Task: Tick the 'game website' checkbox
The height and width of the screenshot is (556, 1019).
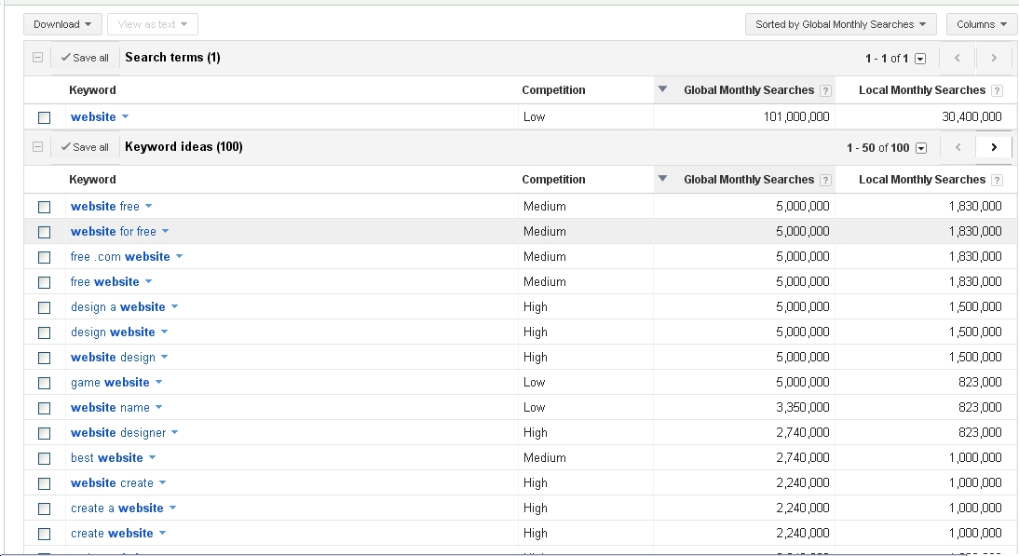Action: pyautogui.click(x=44, y=383)
